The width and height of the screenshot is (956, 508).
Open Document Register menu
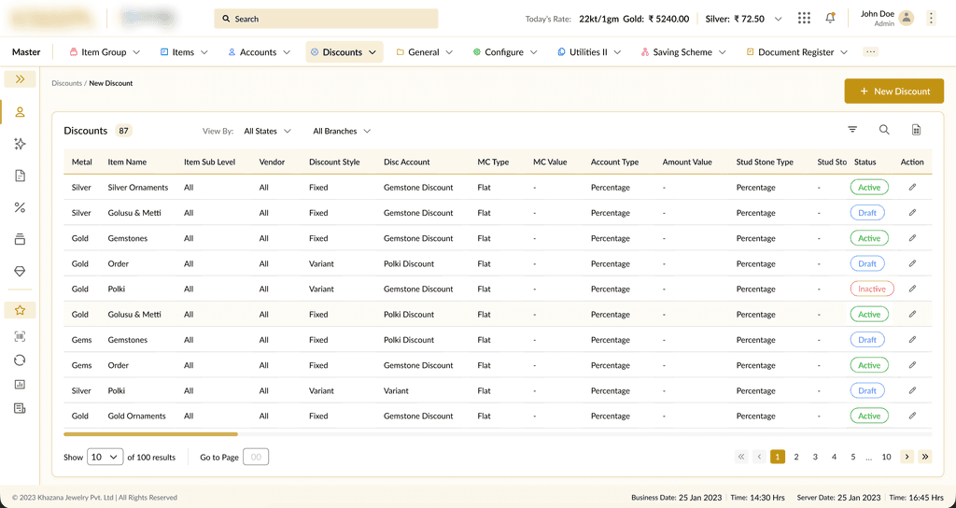pyautogui.click(x=796, y=52)
